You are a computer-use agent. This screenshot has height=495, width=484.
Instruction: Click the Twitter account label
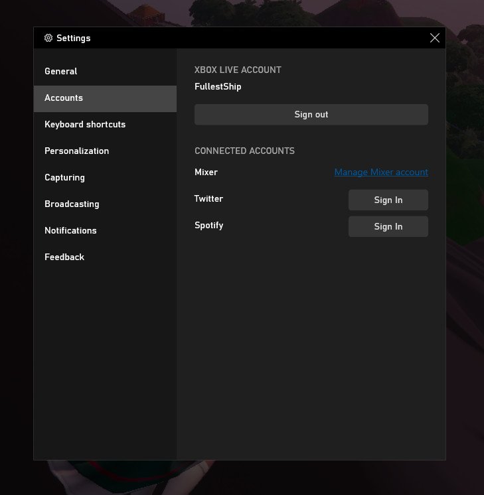(x=208, y=198)
